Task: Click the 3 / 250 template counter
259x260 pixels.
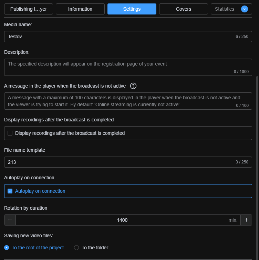Action: 242,162
